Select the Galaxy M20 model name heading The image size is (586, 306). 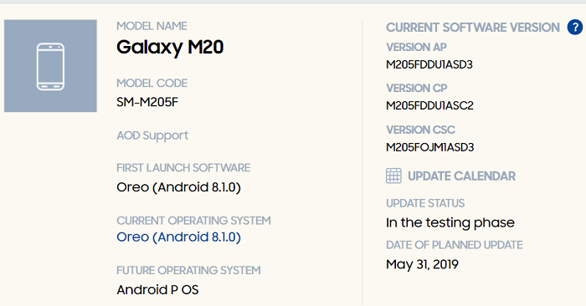point(170,48)
